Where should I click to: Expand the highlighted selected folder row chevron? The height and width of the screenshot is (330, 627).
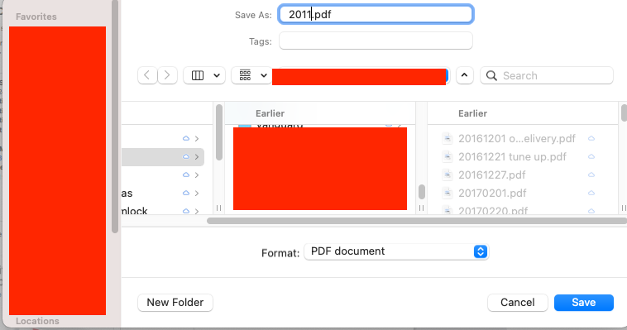[x=197, y=157]
